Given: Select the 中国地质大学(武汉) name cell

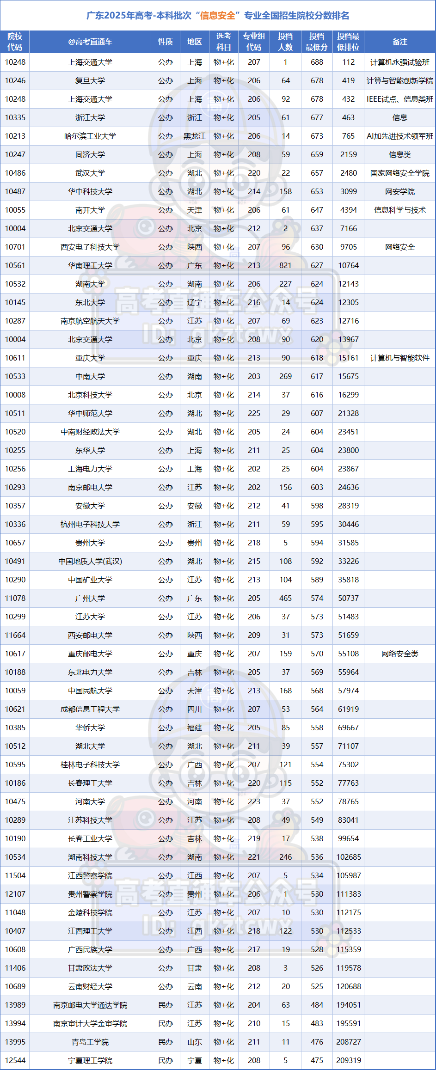Looking at the screenshot, I should [90, 561].
